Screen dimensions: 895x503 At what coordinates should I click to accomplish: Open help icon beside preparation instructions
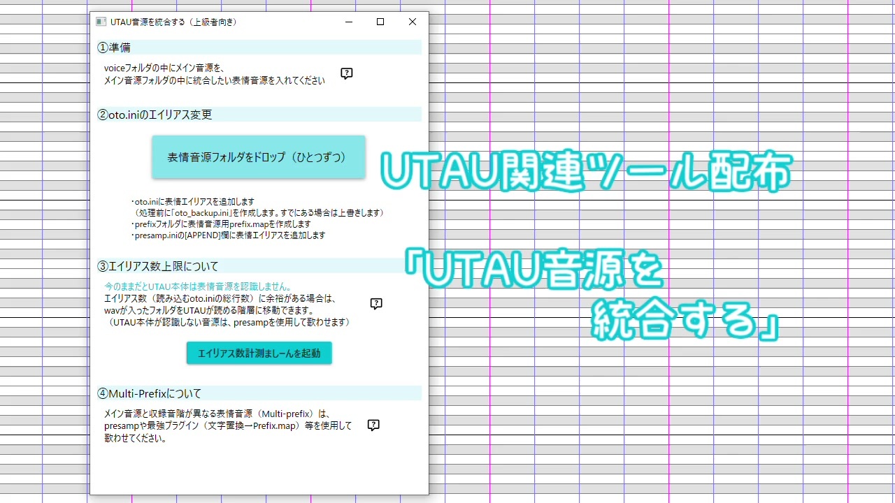(x=347, y=74)
